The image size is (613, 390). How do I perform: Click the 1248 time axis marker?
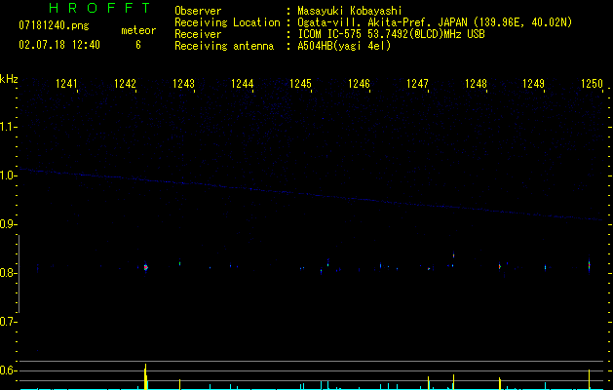pyautogui.click(x=476, y=84)
